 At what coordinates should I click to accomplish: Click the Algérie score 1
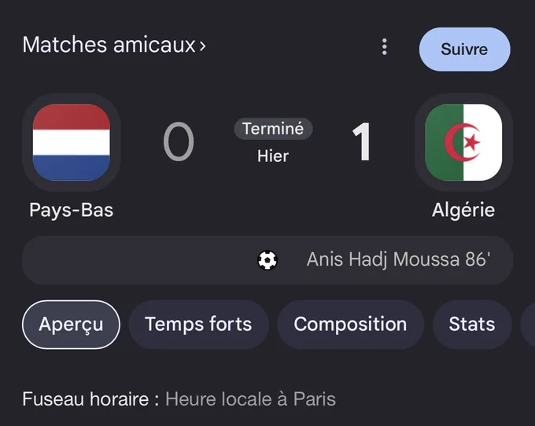click(362, 141)
